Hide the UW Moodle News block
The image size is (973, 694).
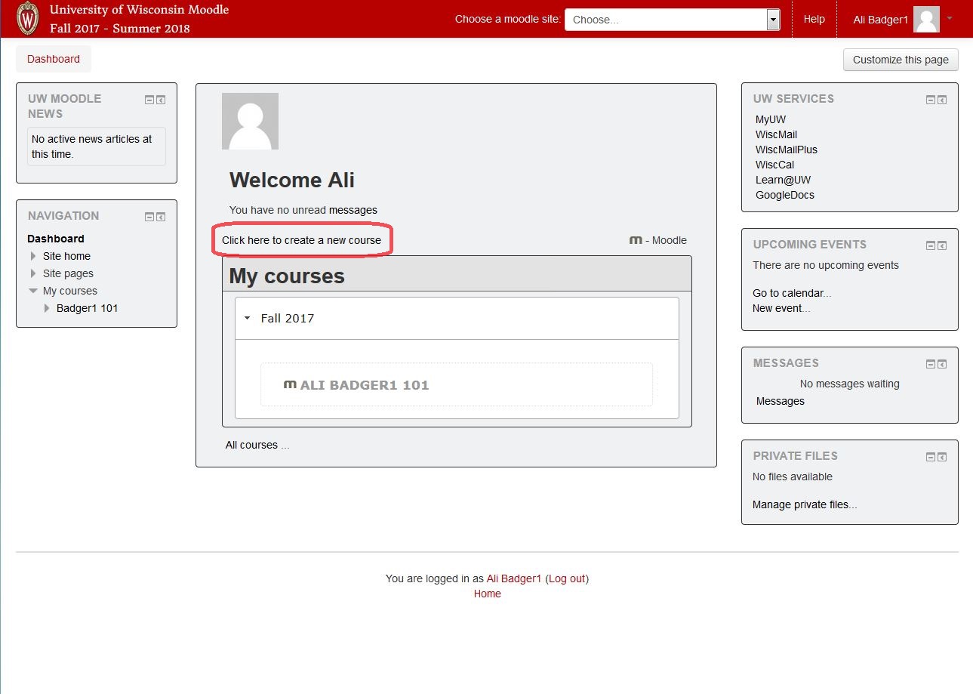pos(149,100)
